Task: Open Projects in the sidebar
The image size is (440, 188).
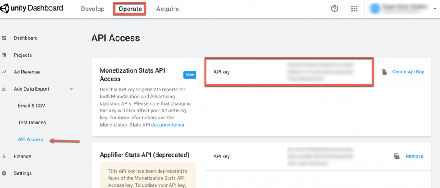Action: click(23, 55)
